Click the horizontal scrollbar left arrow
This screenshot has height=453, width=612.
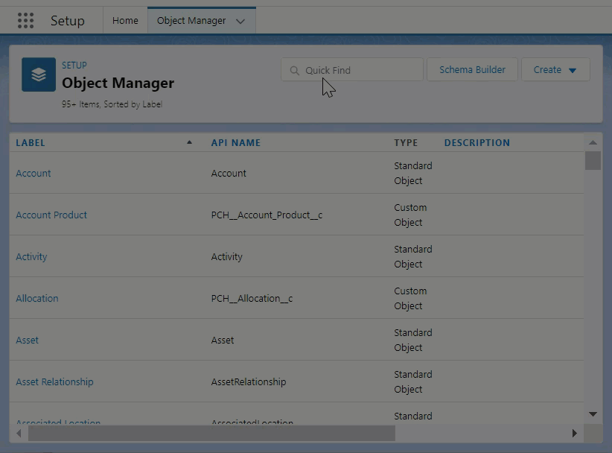pyautogui.click(x=19, y=433)
